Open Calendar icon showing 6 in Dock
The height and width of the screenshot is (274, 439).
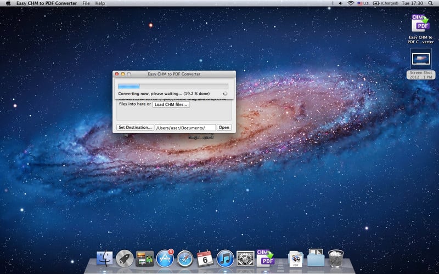pyautogui.click(x=205, y=258)
